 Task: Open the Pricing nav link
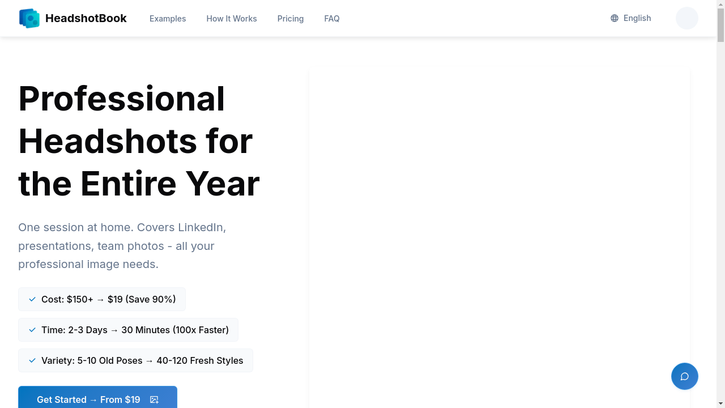(291, 19)
